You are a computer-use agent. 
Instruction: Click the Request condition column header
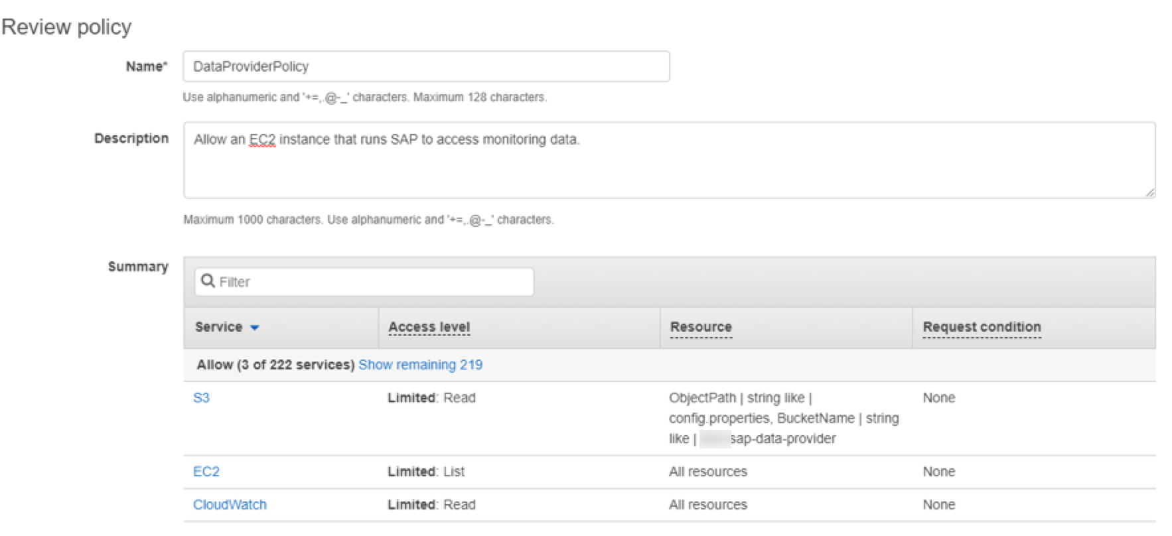click(981, 327)
